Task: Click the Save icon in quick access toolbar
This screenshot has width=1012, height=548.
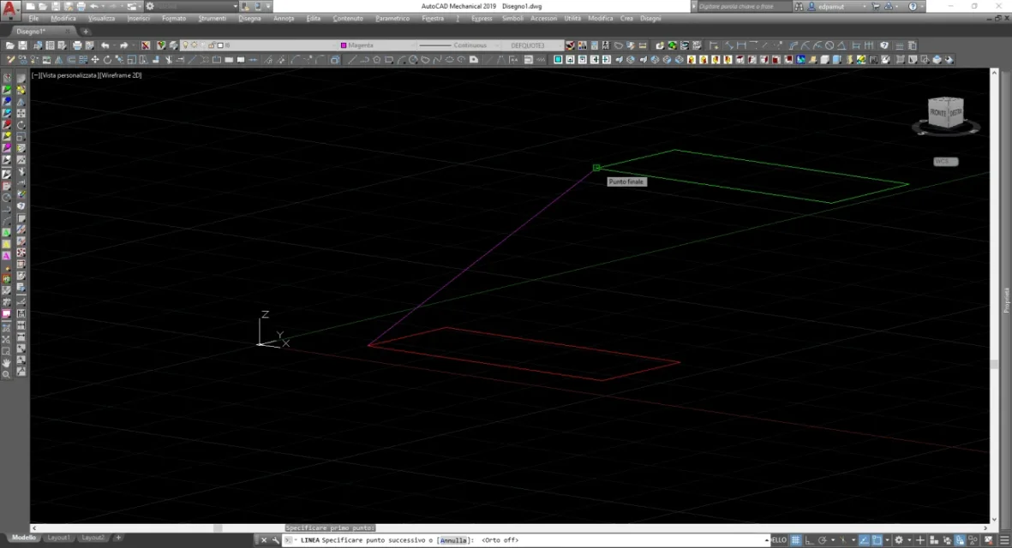Action: [x=56, y=6]
